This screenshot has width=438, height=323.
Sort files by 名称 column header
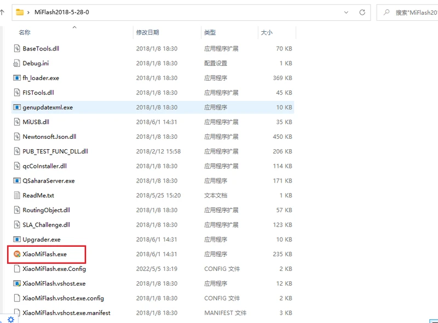[x=25, y=32]
